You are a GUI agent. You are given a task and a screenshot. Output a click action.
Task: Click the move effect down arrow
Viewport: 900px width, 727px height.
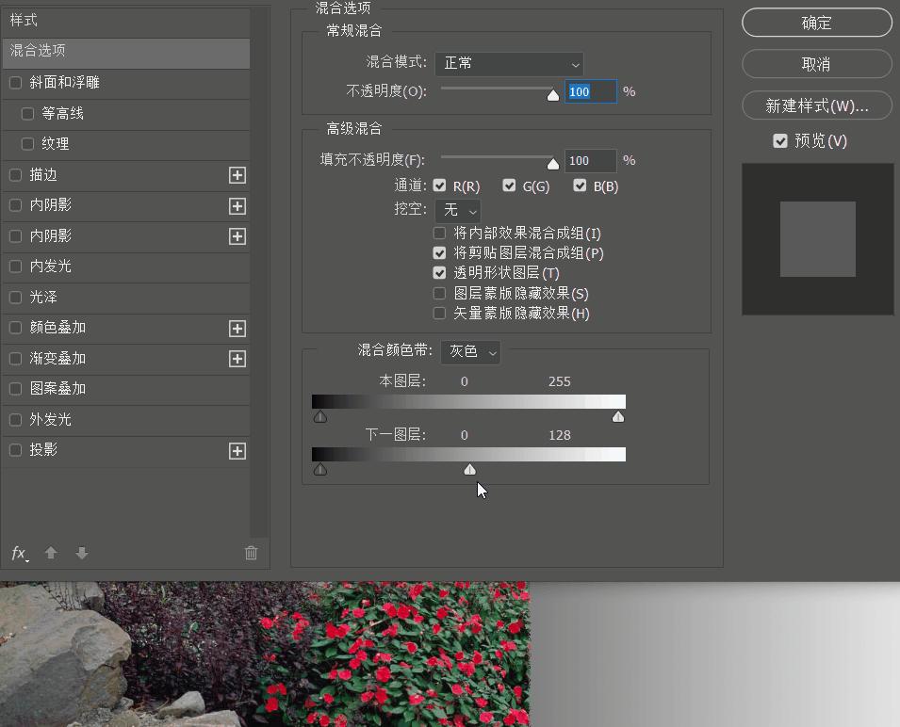click(82, 554)
